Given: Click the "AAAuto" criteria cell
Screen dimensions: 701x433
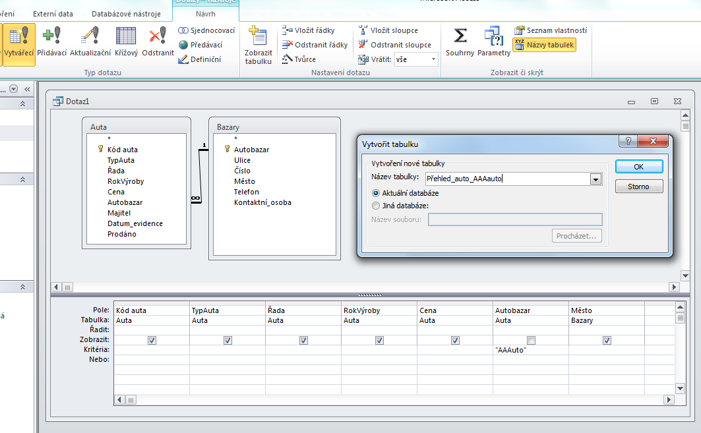Looking at the screenshot, I should click(x=531, y=350).
